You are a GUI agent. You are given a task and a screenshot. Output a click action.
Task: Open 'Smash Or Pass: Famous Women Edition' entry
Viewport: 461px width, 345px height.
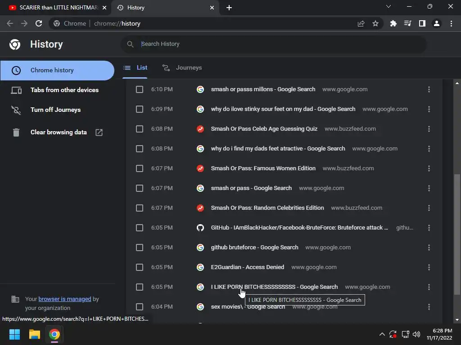[x=263, y=168]
